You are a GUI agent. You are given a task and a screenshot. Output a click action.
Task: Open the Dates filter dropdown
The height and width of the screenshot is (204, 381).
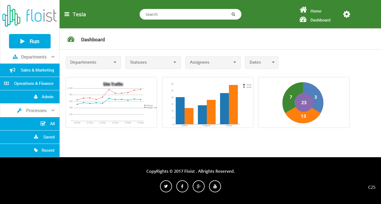pyautogui.click(x=262, y=63)
